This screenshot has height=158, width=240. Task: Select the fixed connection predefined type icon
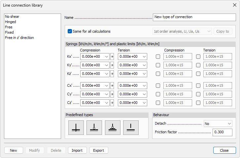point(76,128)
